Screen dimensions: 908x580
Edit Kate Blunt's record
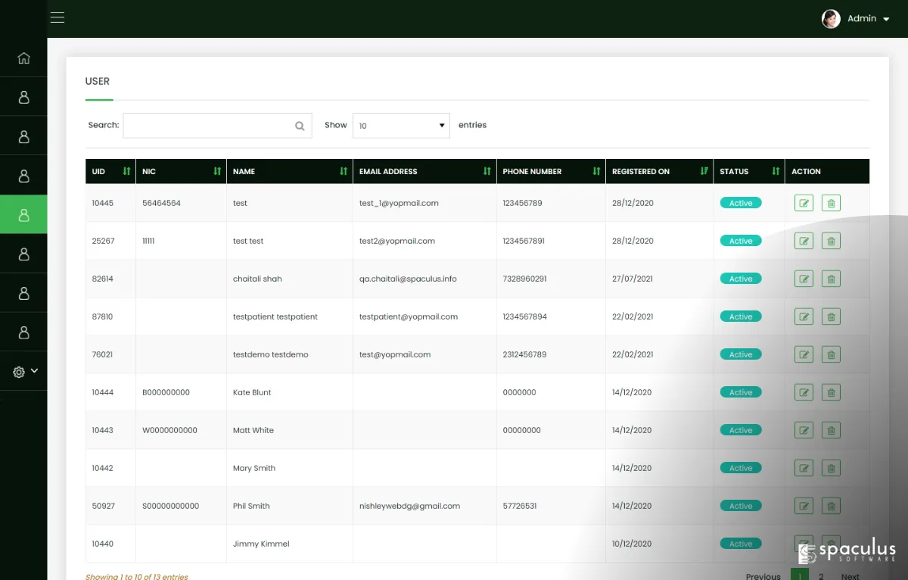tap(804, 392)
